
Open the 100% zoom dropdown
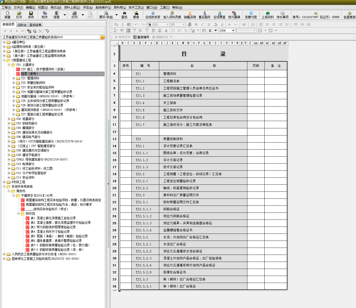(233, 31)
